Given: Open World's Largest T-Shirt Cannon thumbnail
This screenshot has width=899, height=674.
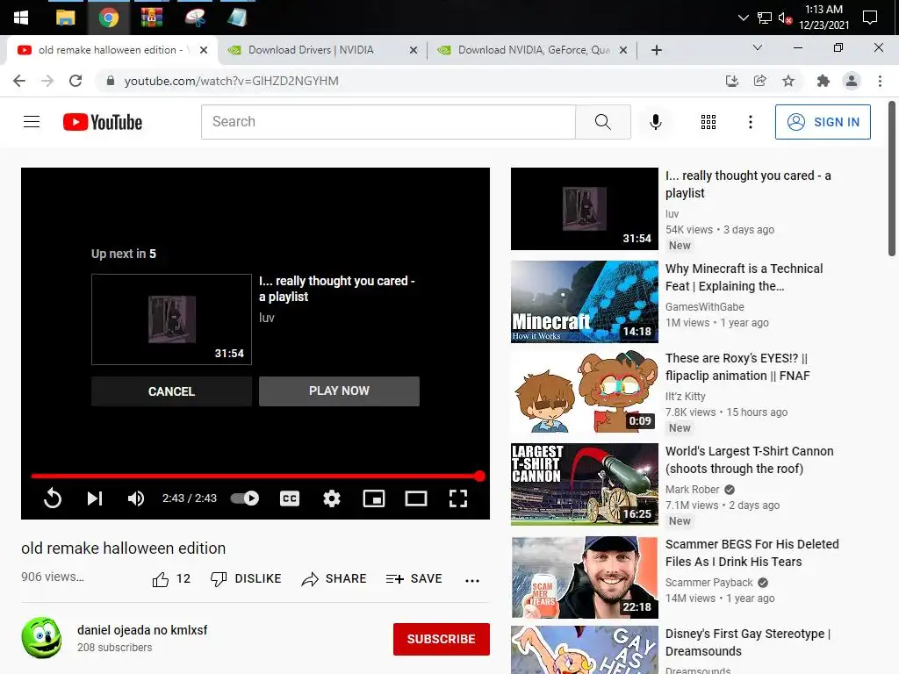Looking at the screenshot, I should tap(584, 484).
